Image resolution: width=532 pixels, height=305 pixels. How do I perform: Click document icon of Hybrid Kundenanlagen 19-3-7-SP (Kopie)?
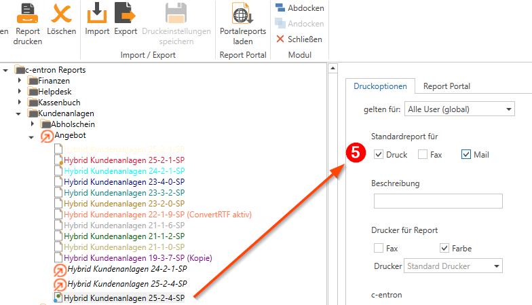pos(58,258)
